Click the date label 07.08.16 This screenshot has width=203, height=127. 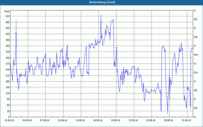coord(45,120)
